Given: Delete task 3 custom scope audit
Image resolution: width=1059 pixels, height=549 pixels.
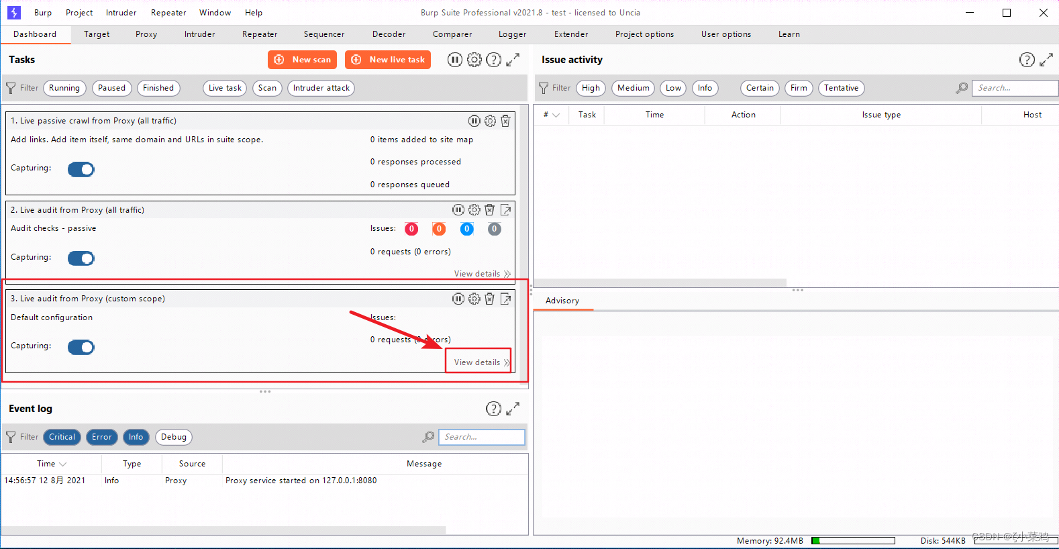Looking at the screenshot, I should click(490, 299).
